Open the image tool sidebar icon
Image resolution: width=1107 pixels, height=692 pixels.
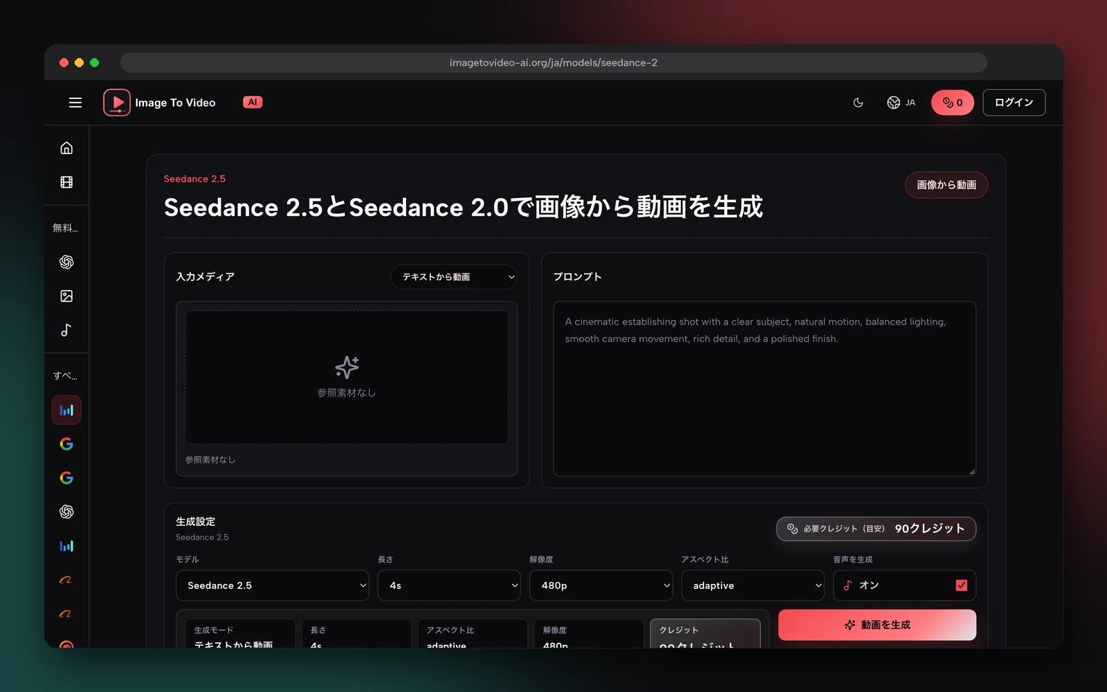pos(66,296)
